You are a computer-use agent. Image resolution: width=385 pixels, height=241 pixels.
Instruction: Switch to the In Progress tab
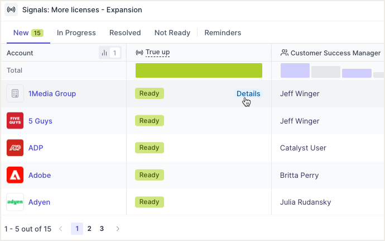point(76,33)
